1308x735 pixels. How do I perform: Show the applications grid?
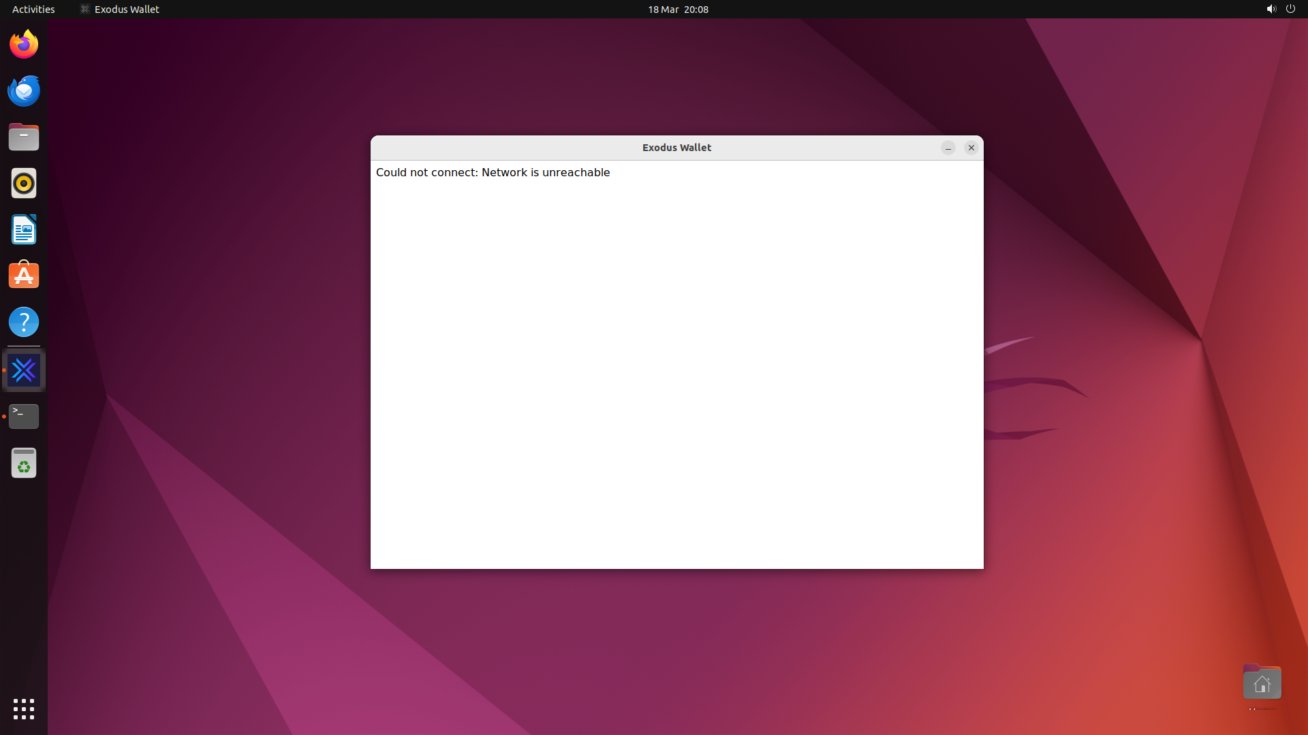tap(24, 709)
